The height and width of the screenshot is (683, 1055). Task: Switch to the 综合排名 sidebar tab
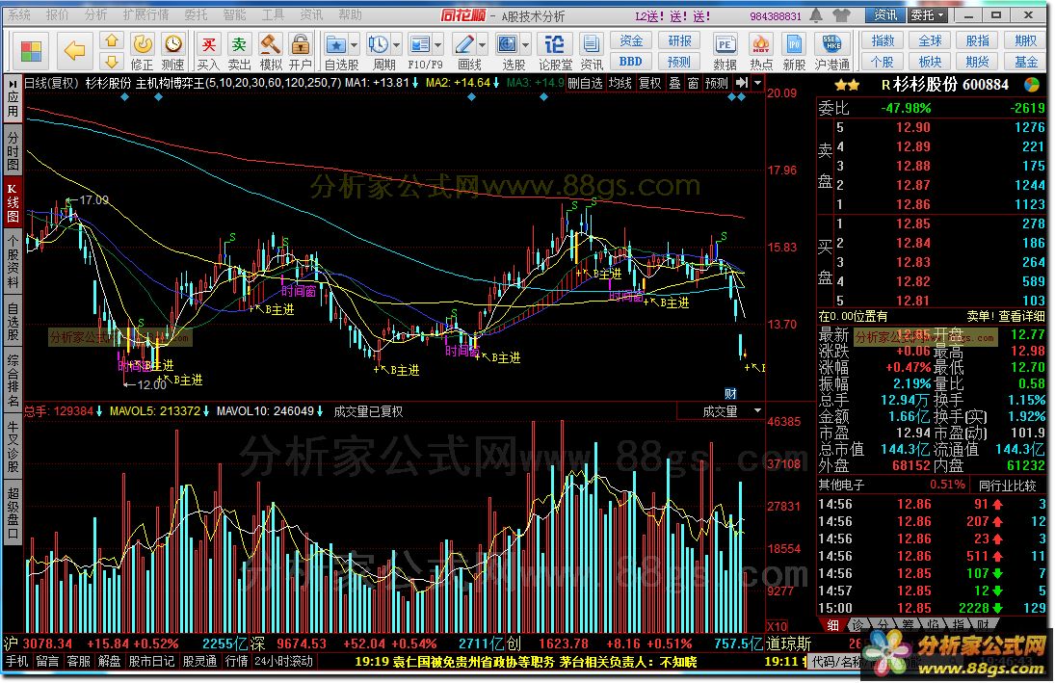13,381
